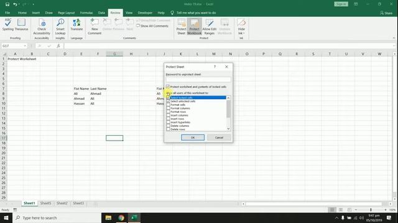398x223 pixels.
Task: Click zoom out minus button
Action: coord(356,210)
